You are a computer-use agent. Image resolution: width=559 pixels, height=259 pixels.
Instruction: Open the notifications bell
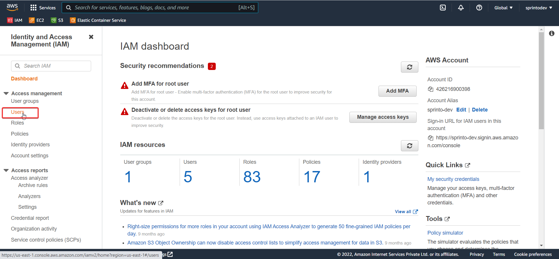[x=461, y=8]
